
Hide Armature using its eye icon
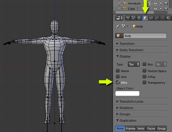point(155,3)
